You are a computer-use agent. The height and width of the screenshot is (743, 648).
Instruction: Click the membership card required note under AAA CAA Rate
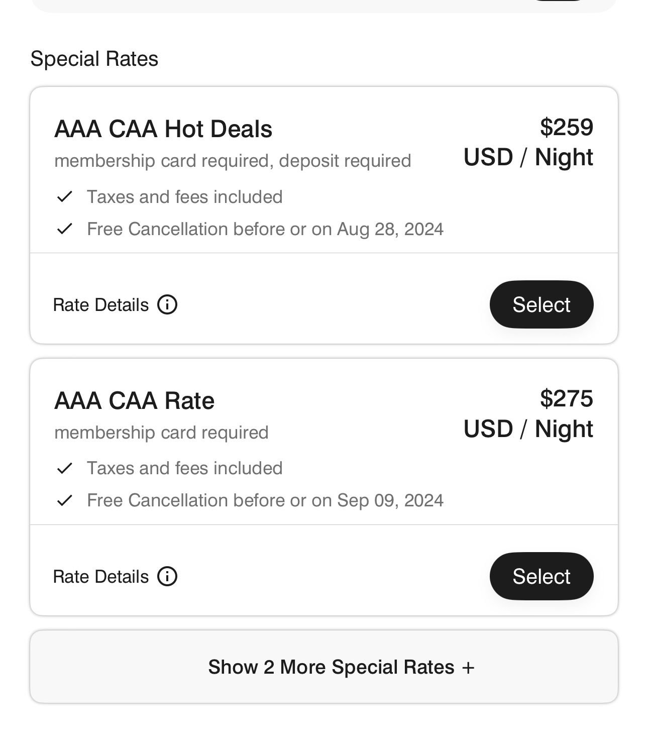161,433
